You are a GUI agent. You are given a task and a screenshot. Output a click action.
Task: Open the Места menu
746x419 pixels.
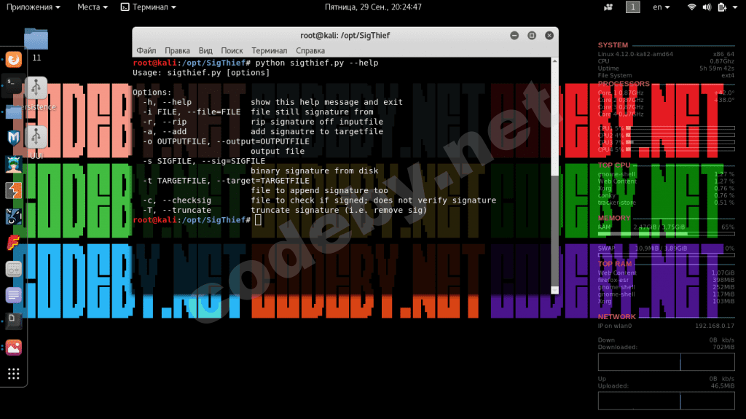93,7
